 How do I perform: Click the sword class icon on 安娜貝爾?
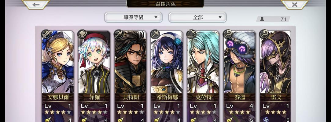click(x=46, y=34)
